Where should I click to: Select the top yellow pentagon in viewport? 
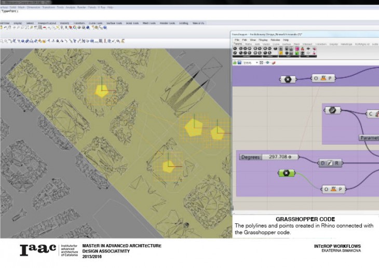point(101,90)
